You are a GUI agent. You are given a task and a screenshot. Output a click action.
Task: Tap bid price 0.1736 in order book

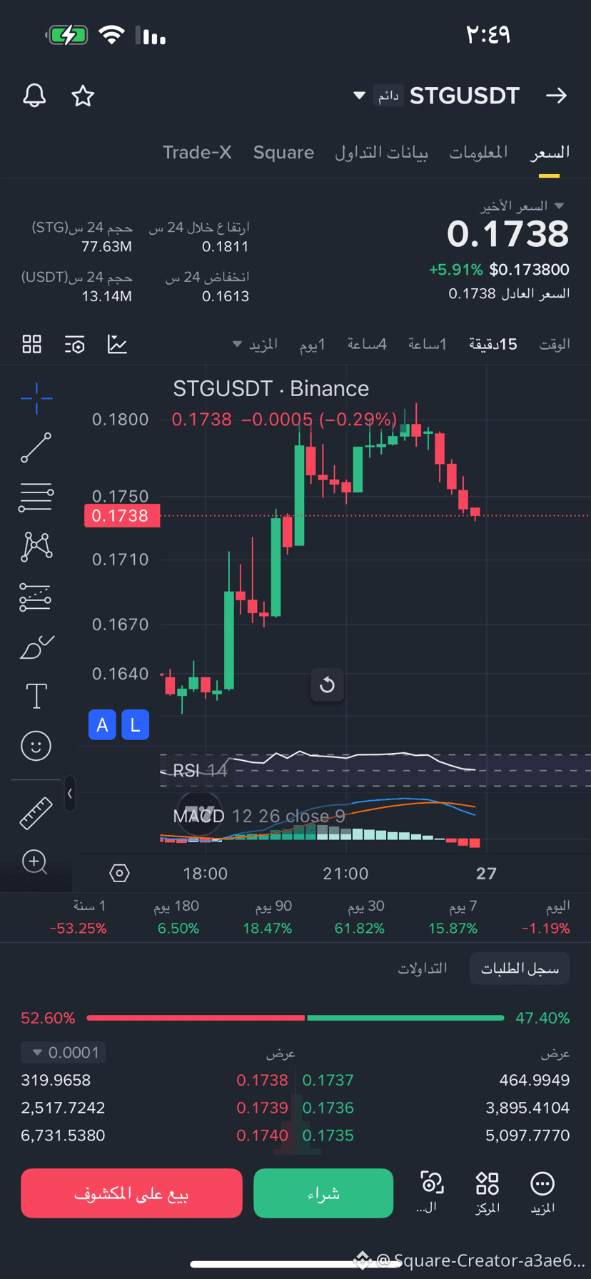point(328,1108)
